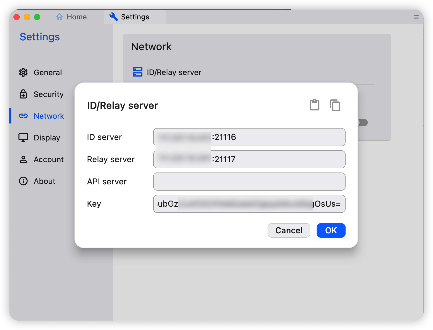Focus the empty API server field
This screenshot has height=330, width=433.
tap(249, 182)
